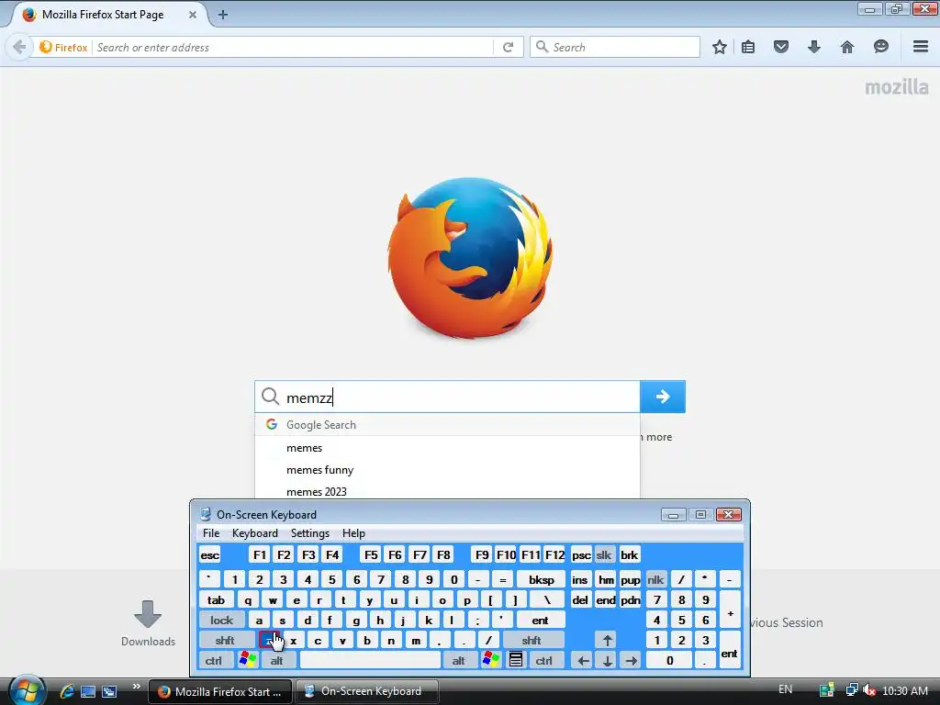The height and width of the screenshot is (705, 940).
Task: Hit the bksp key on the keyboard
Action: [x=541, y=580]
